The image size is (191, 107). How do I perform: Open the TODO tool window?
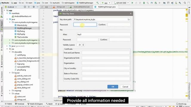coord(8,104)
